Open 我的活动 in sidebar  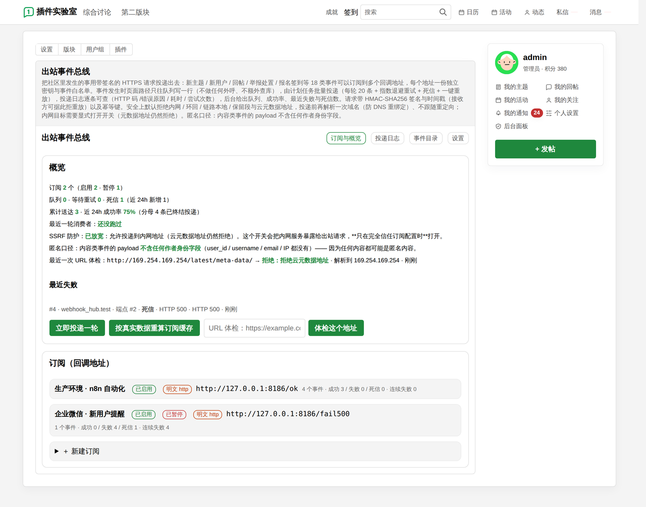pyautogui.click(x=512, y=100)
